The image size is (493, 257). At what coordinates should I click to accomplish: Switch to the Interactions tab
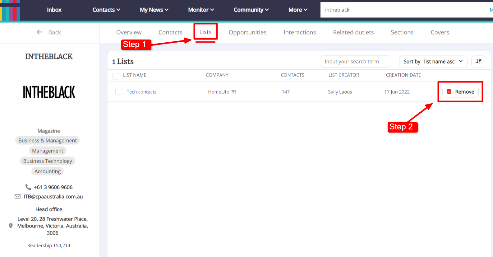pos(300,32)
